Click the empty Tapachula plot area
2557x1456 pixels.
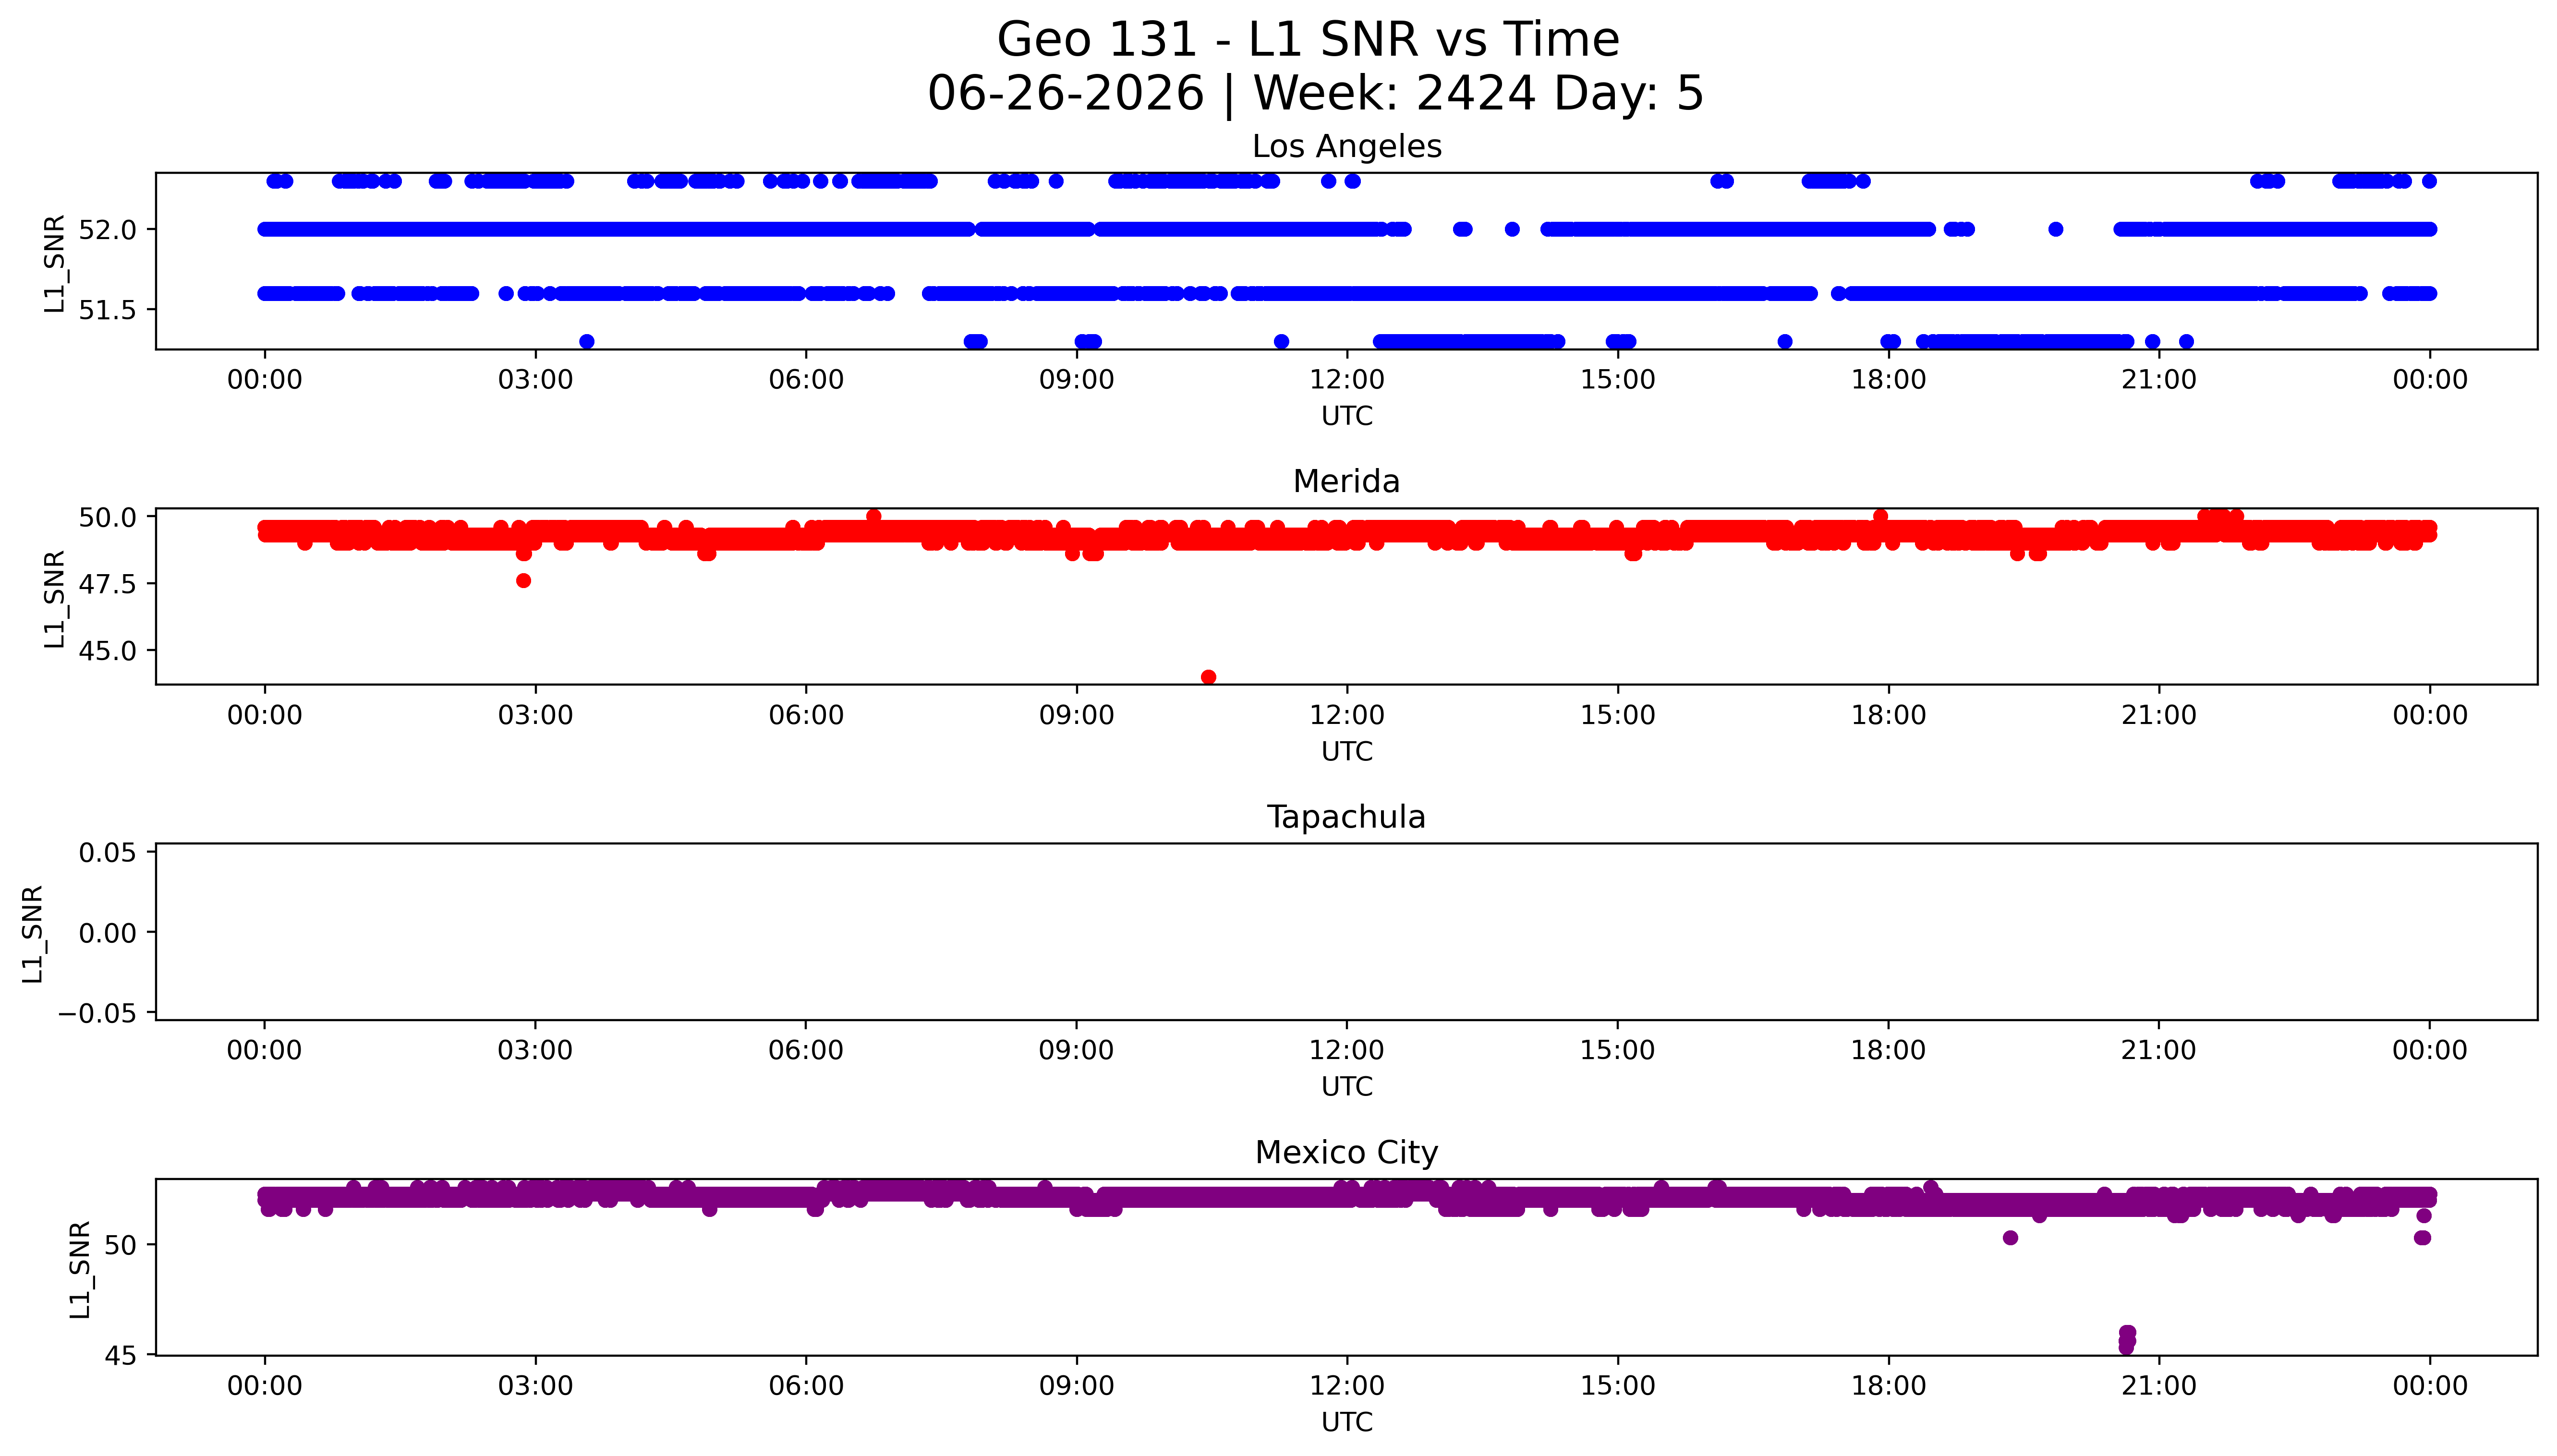point(1346,932)
